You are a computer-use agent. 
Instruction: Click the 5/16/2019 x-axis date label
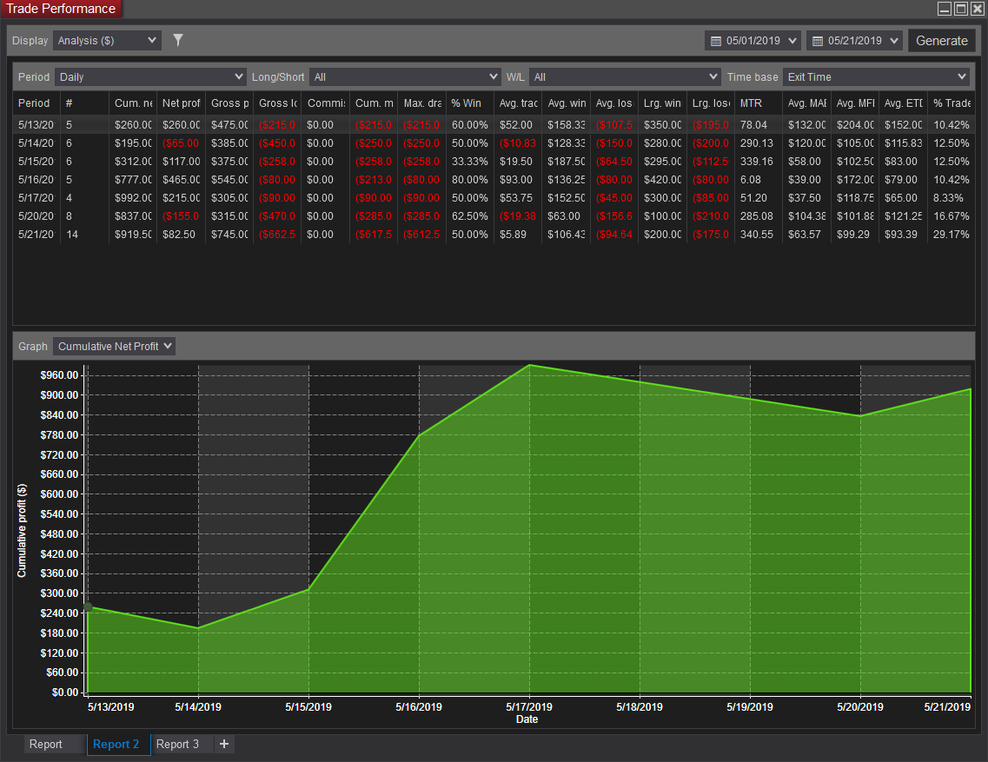(418, 707)
